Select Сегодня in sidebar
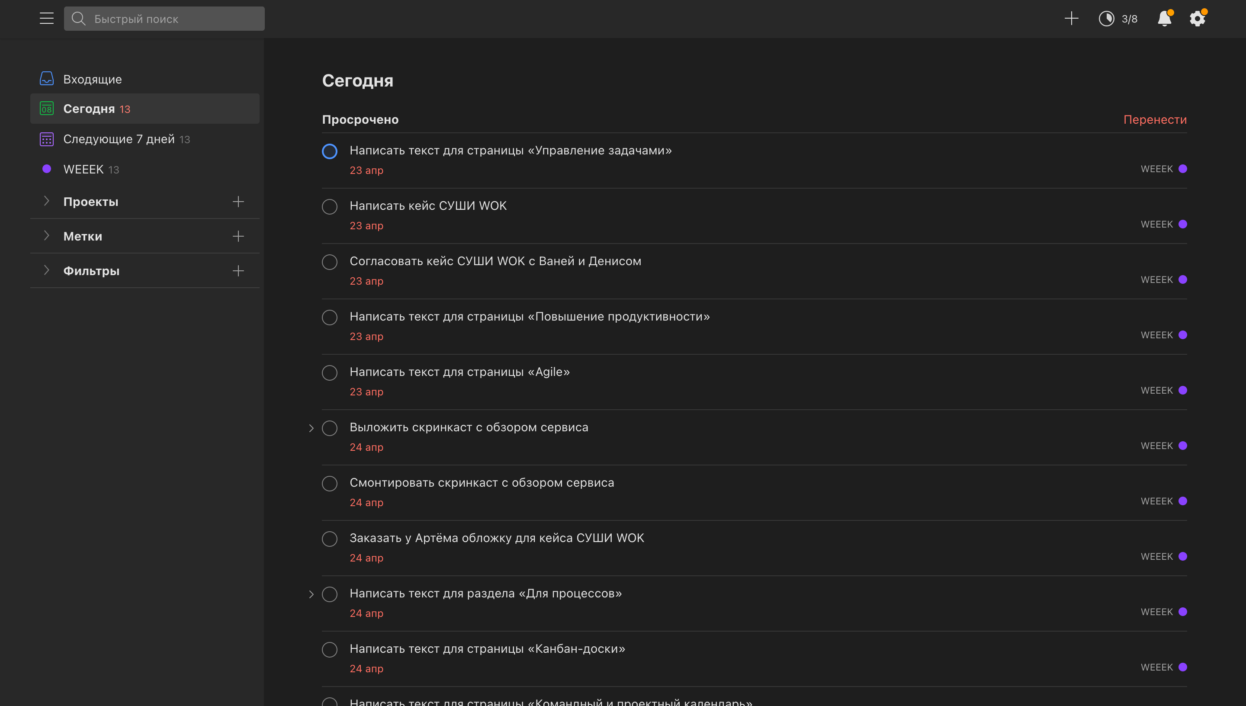This screenshot has width=1246, height=706. coord(145,109)
